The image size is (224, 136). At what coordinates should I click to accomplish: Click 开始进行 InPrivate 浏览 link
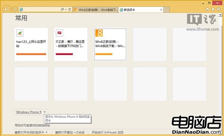[108, 132]
